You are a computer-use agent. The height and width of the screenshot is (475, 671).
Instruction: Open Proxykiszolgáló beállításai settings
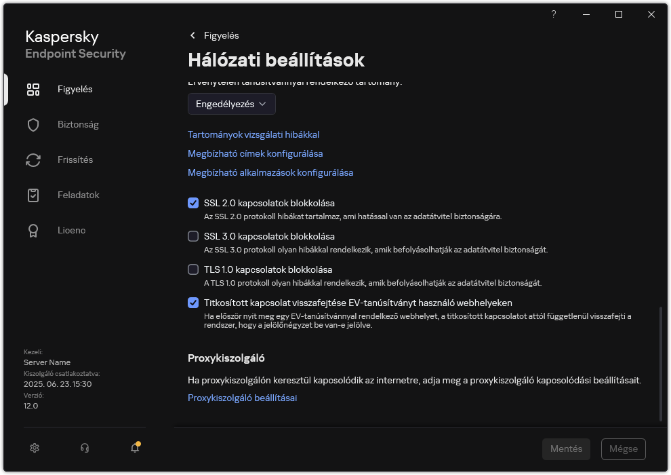coord(243,398)
